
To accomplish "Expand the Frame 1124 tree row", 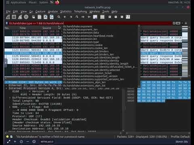I will [6, 82].
